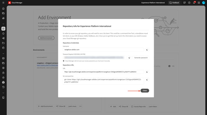Collapse sidebar group using the chevron above the dashboard icon

(3, 24)
